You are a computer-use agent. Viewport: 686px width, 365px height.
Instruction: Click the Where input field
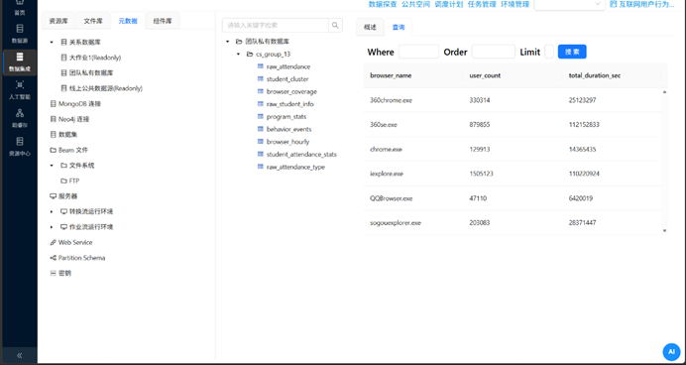point(418,52)
